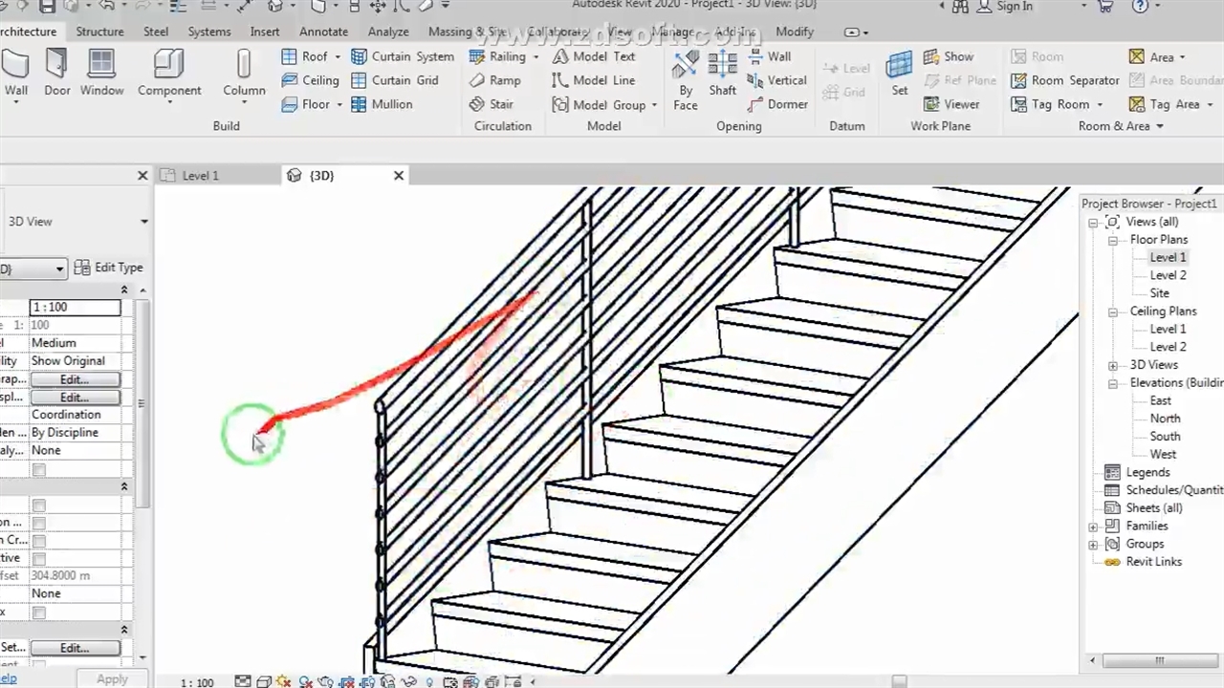The image size is (1224, 688).
Task: Click the Stair tool in Circulation
Action: (492, 104)
